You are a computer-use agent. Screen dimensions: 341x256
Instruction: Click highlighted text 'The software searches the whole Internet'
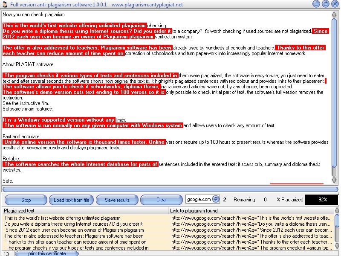(x=80, y=164)
